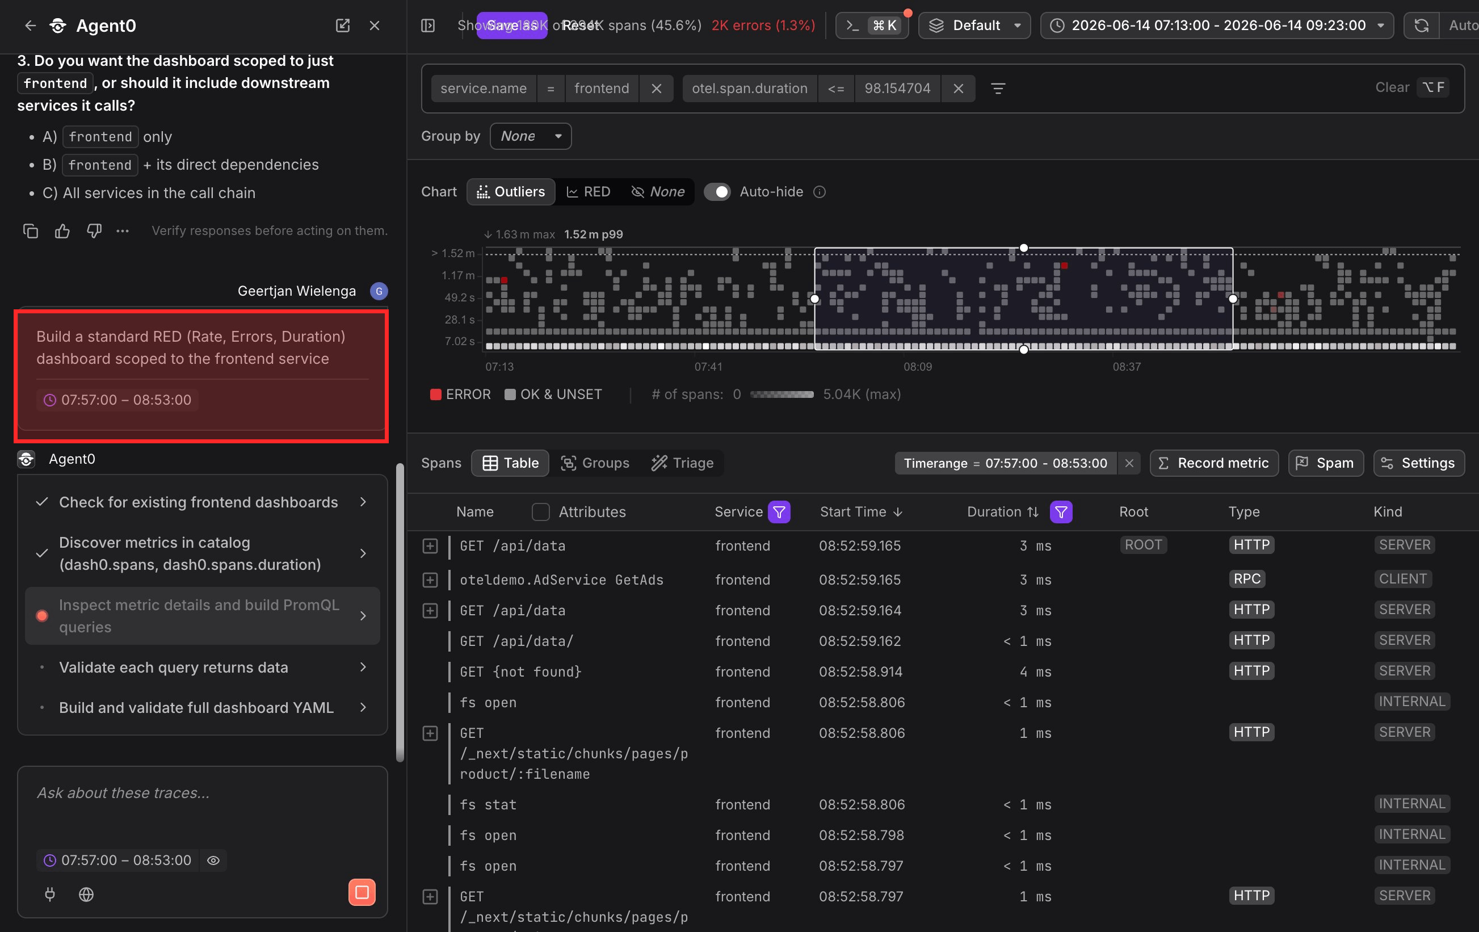Screen dimensions: 1479x932
Task: Stop the agent run
Action: [x=362, y=892]
